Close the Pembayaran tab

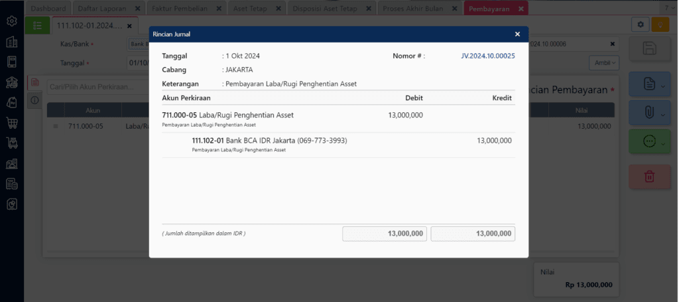pos(521,8)
